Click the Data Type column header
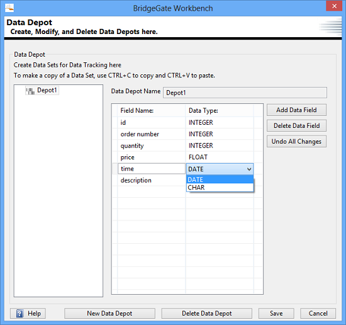 coord(220,110)
